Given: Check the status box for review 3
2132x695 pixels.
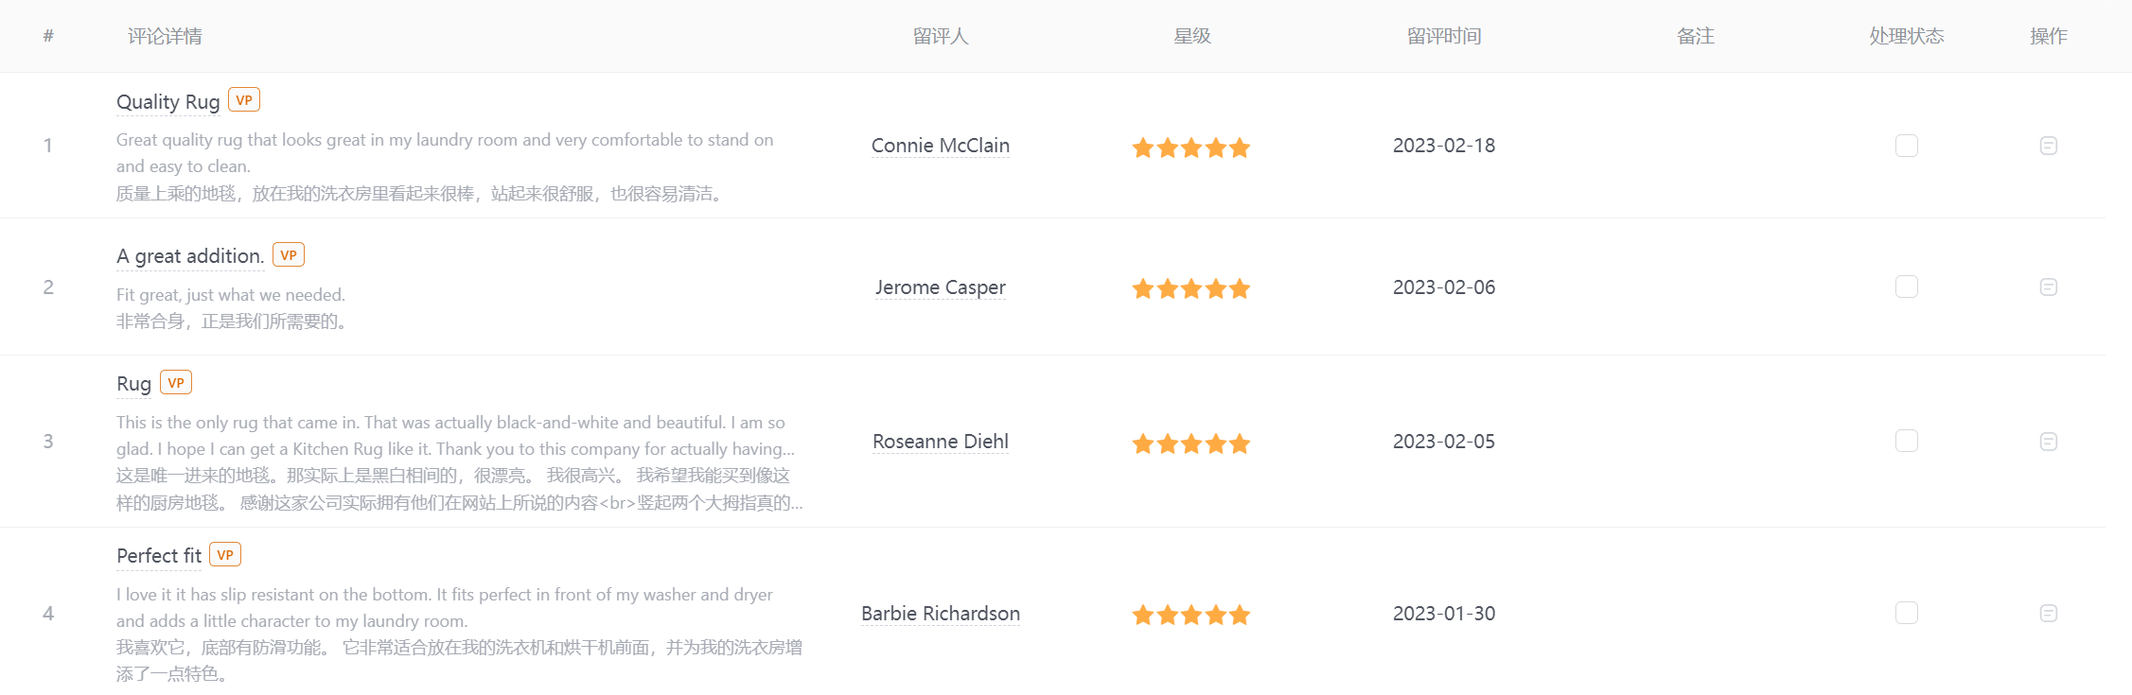Looking at the screenshot, I should (x=1907, y=441).
